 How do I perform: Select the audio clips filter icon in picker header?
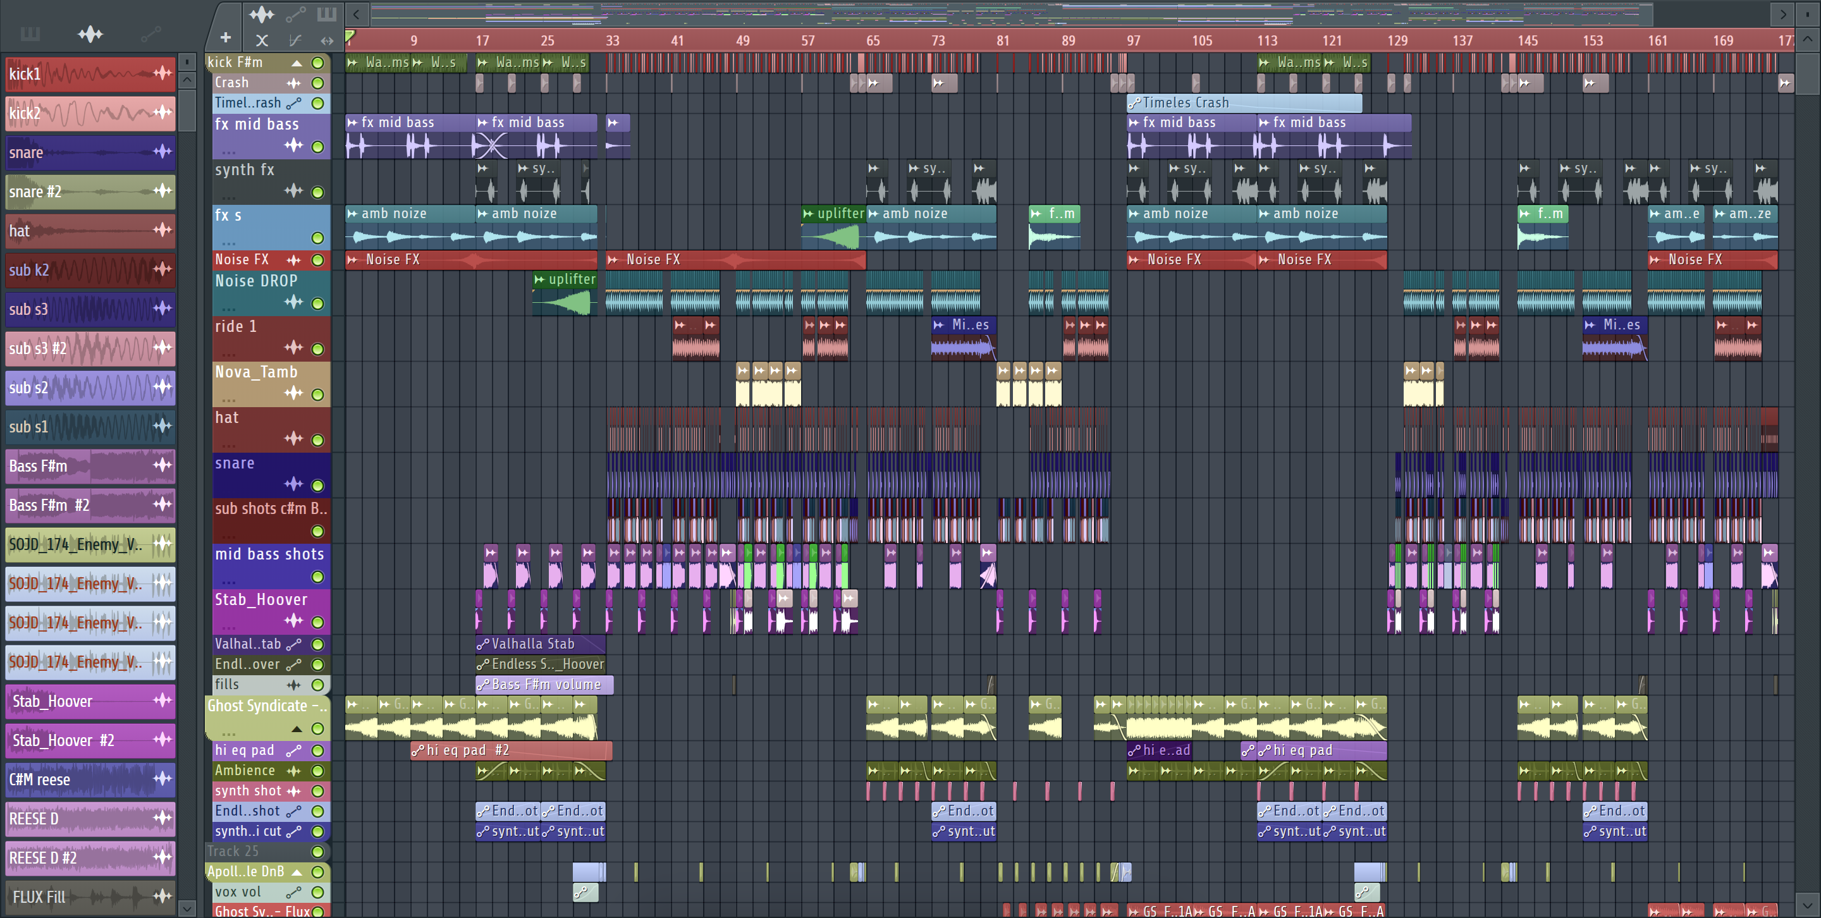pos(90,34)
